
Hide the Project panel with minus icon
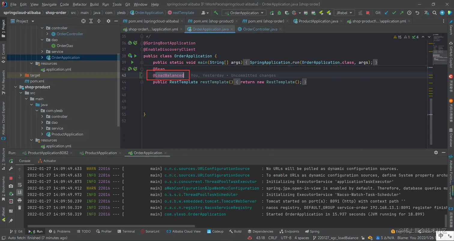(x=116, y=21)
